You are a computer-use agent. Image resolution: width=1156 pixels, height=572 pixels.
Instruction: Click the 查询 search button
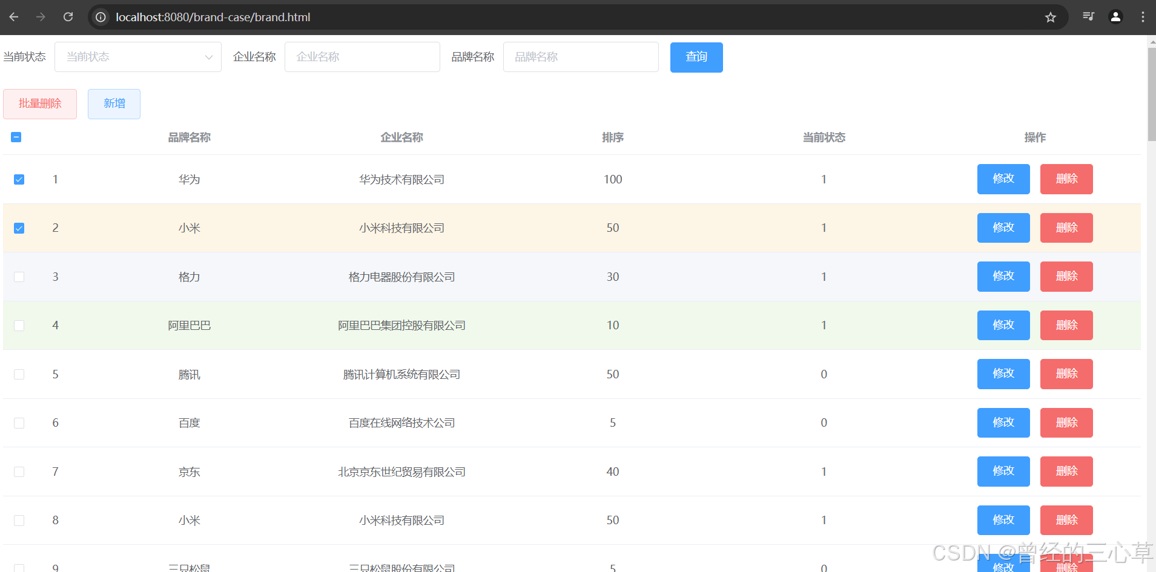[696, 57]
